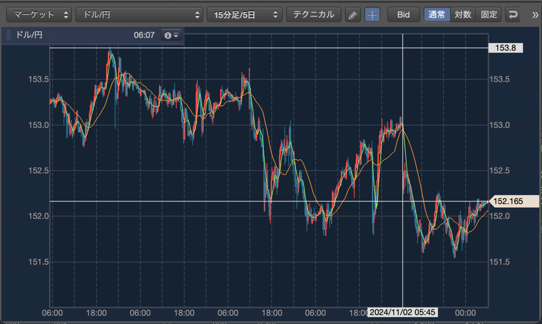Click the 151.5 label on right price axis
Image resolution: width=542 pixels, height=324 pixels.
pos(500,262)
